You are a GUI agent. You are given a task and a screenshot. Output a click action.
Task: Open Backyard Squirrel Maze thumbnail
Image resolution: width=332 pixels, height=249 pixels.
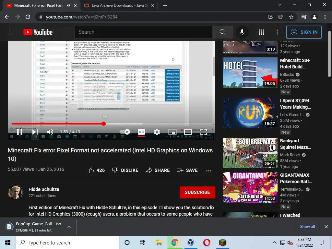click(x=250, y=153)
